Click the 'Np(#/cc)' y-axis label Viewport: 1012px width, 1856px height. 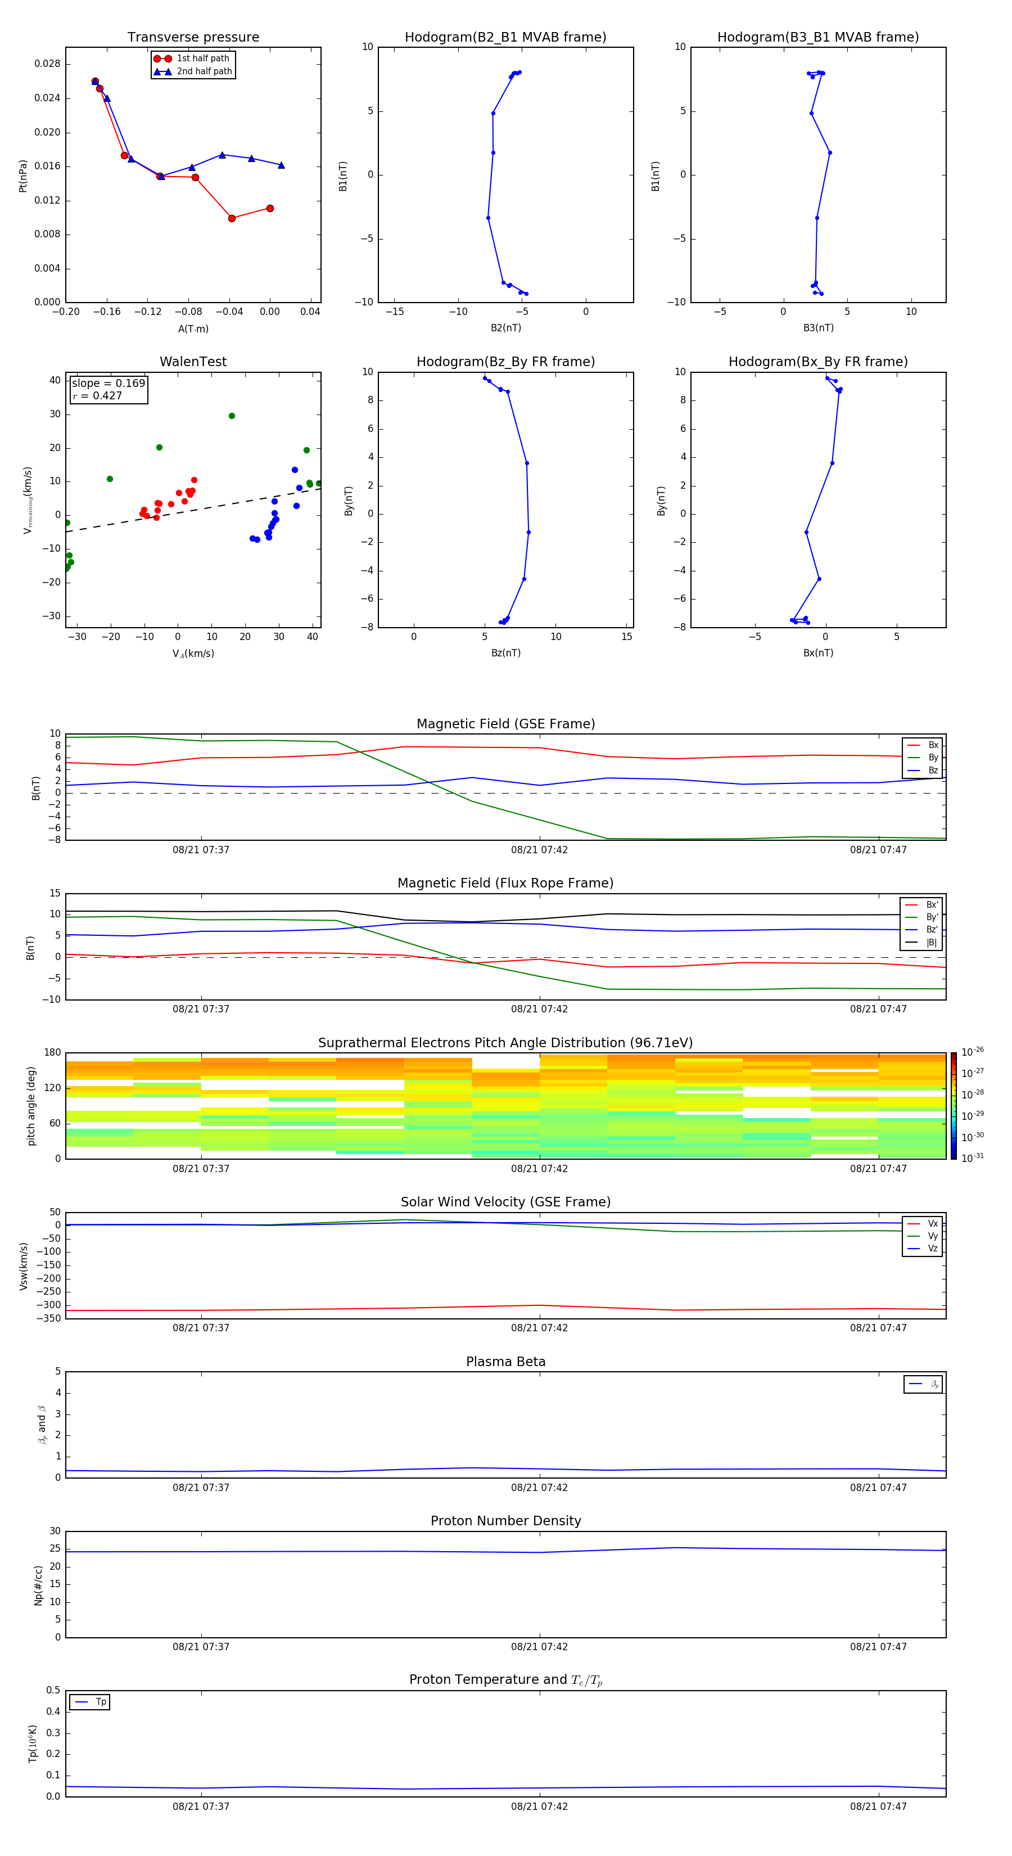click(38, 1585)
